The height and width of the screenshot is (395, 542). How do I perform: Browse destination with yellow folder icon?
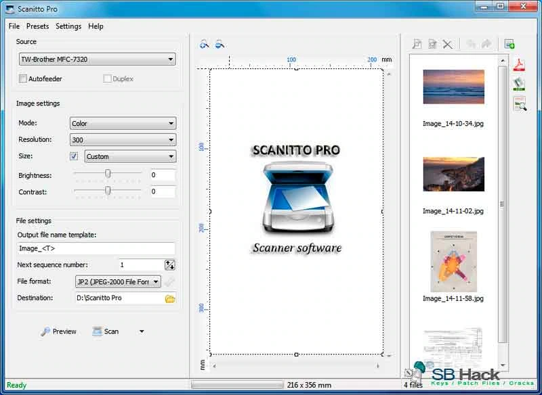(170, 298)
